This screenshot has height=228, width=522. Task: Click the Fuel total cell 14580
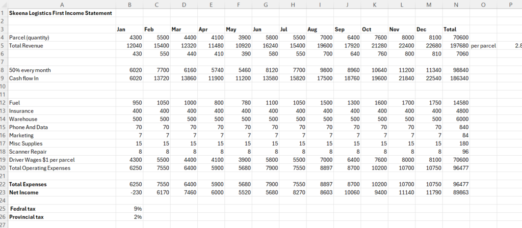coord(456,103)
